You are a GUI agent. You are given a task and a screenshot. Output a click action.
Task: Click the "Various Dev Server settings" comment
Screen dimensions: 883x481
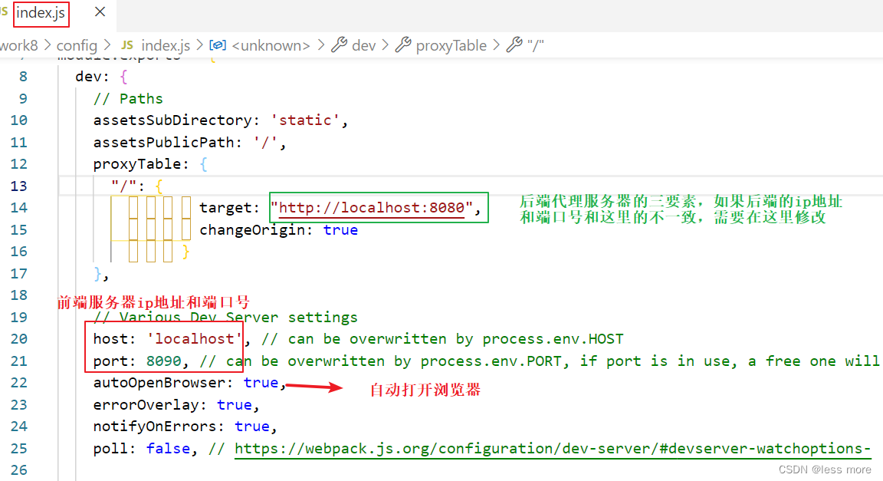click(225, 318)
